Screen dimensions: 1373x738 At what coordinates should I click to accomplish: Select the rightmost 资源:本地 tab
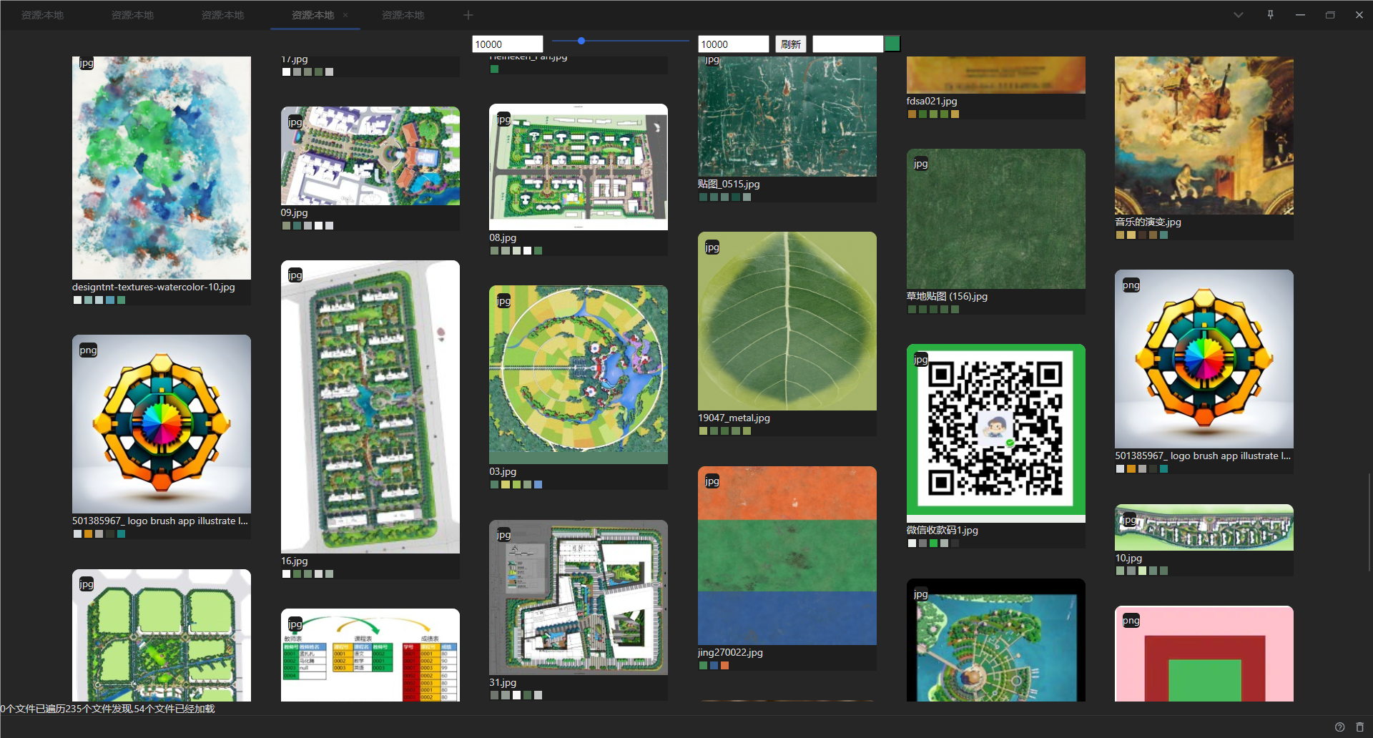[x=403, y=15]
